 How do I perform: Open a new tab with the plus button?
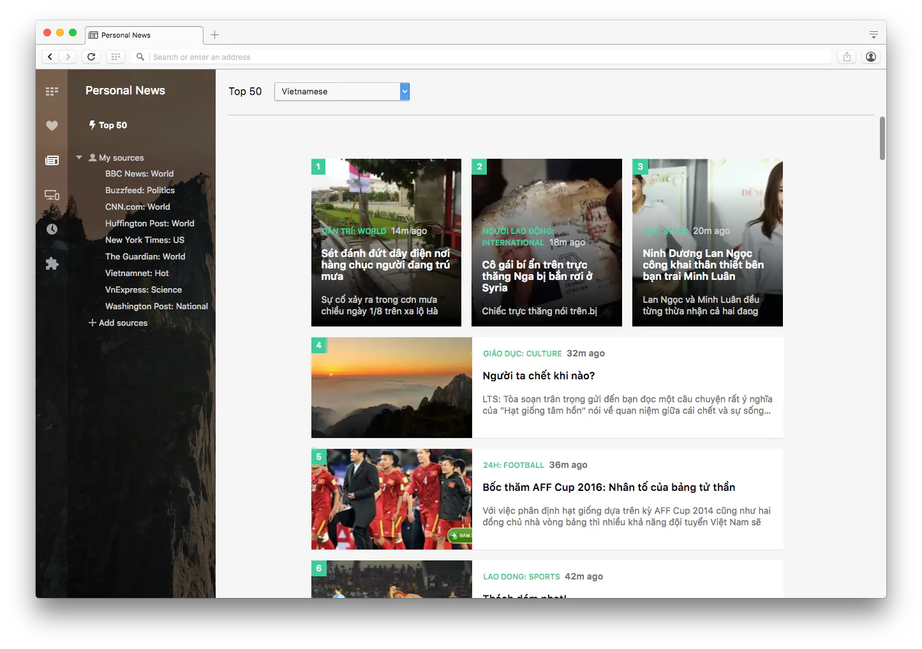tap(214, 35)
